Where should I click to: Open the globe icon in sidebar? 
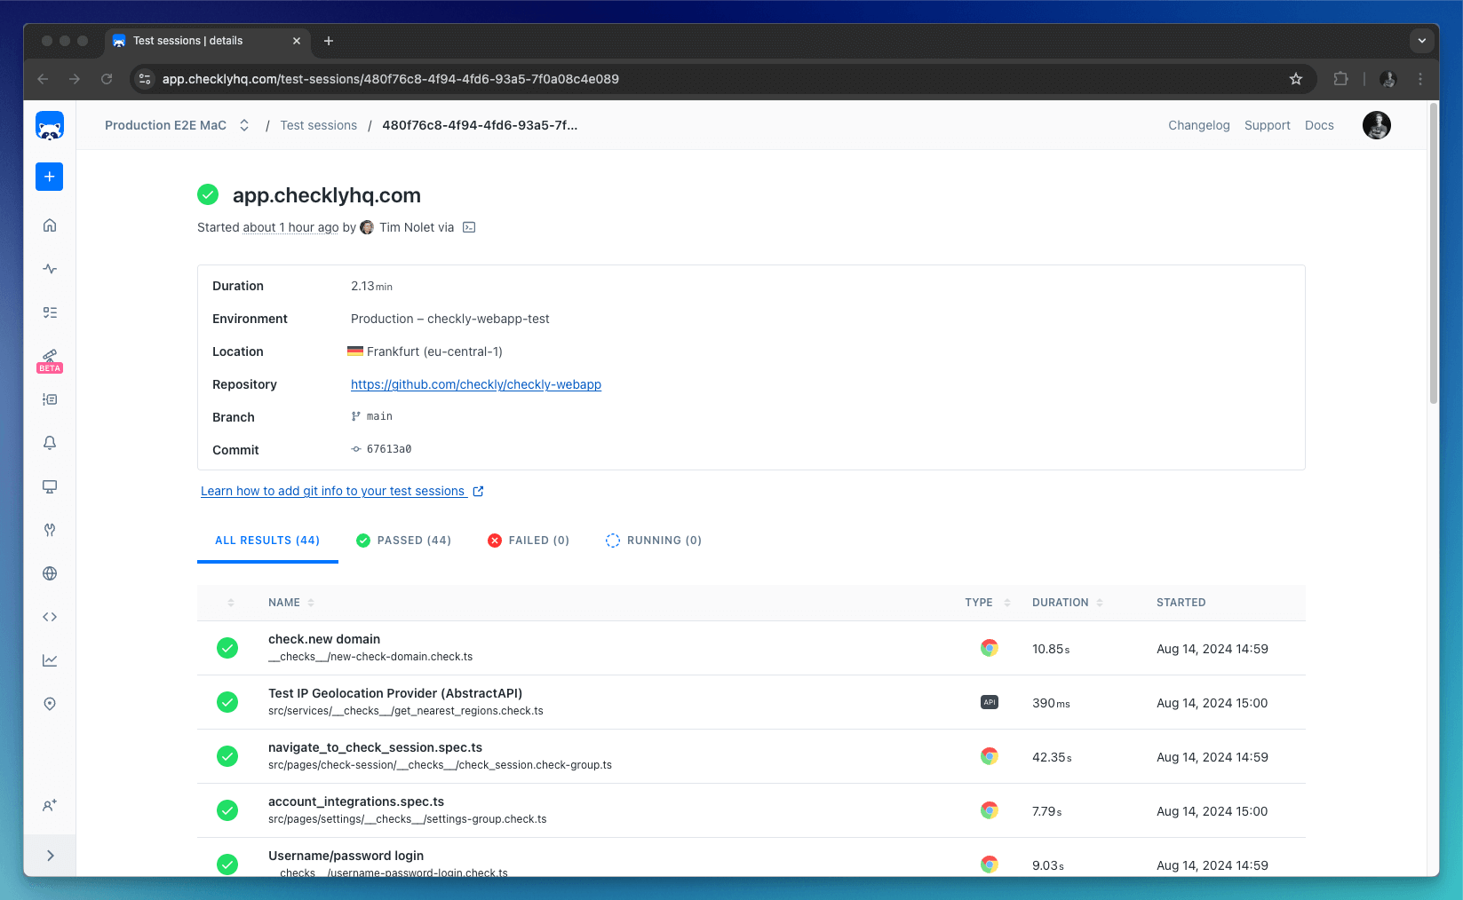[x=50, y=573]
